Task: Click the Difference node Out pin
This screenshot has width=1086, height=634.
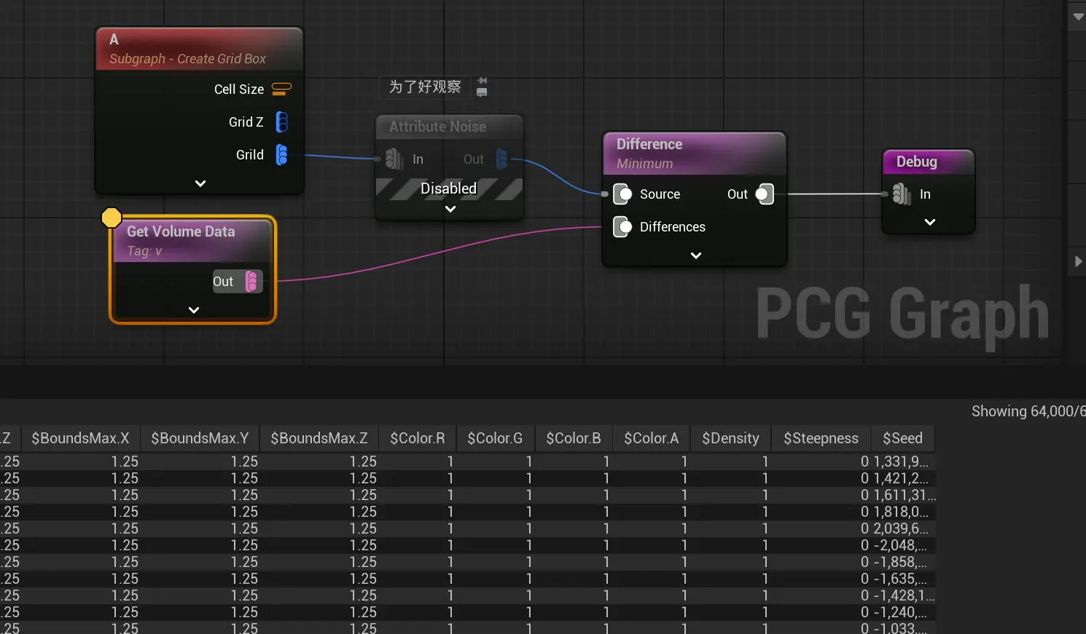Action: pos(764,194)
